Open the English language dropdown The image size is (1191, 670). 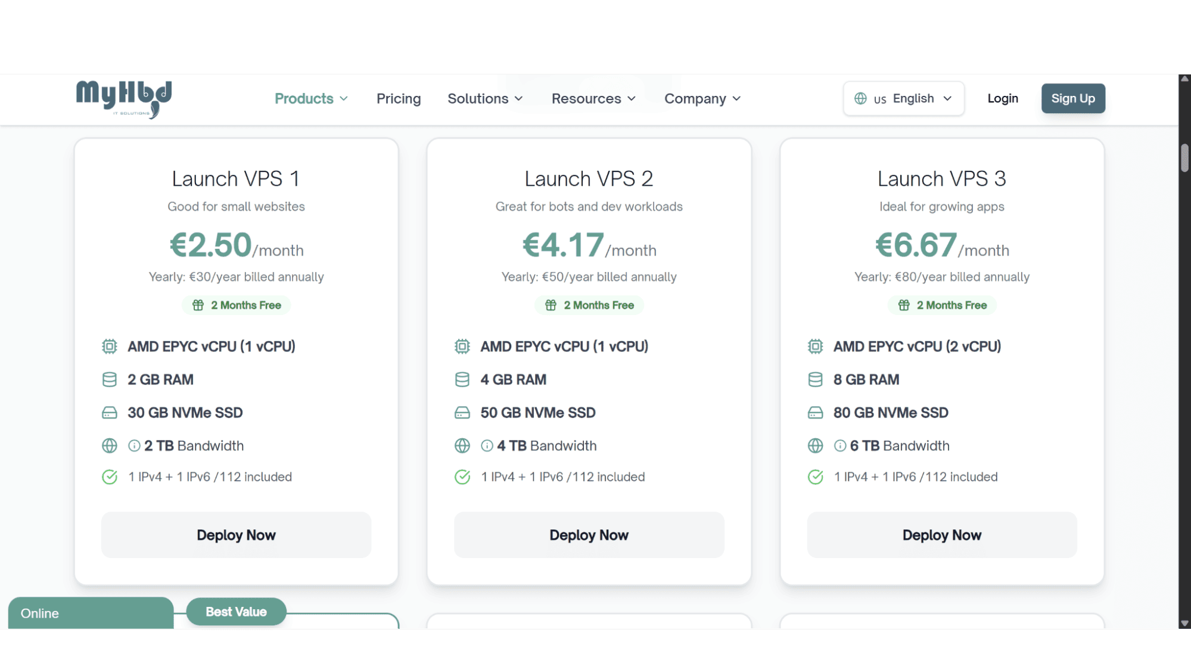[x=904, y=99]
